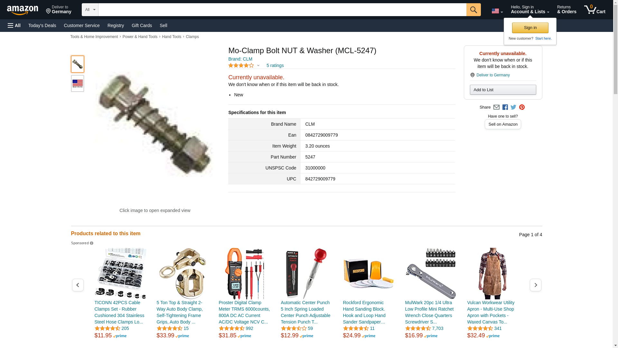Open the All hamburger menu
The image size is (618, 348).
tap(14, 25)
